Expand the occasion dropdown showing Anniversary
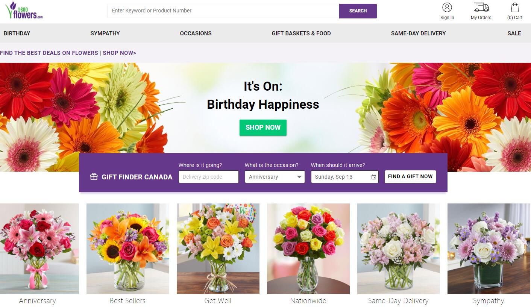 275,177
